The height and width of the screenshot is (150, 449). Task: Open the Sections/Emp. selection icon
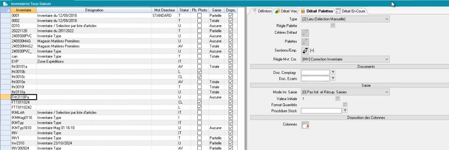[x=305, y=50]
